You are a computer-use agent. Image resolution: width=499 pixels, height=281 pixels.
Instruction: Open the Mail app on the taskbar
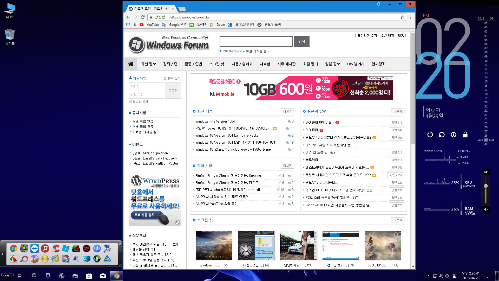103,276
